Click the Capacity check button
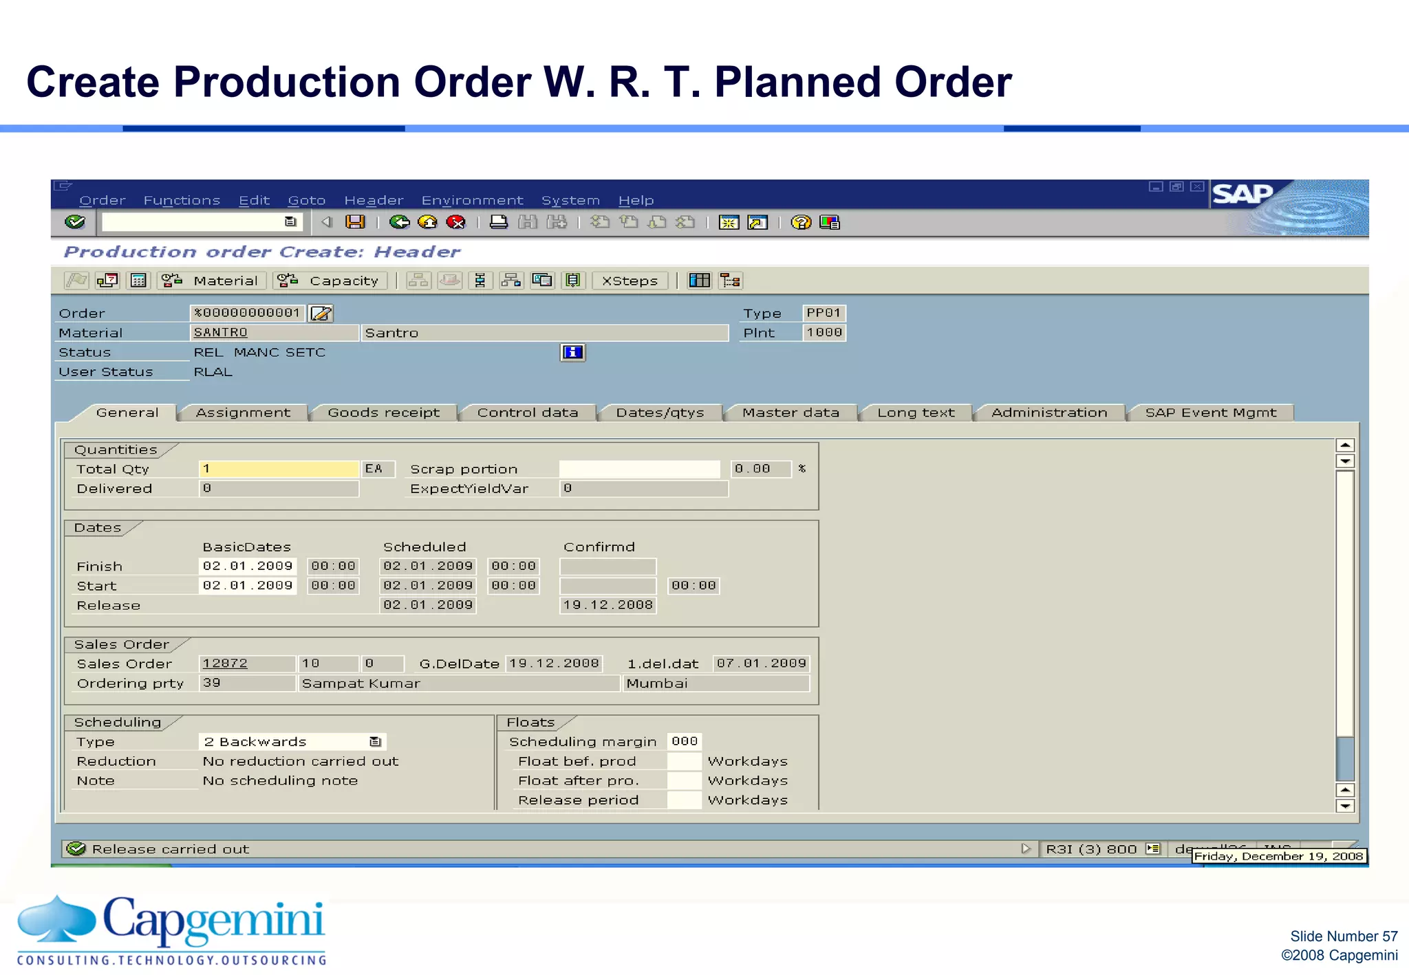The width and height of the screenshot is (1409, 975). 330,281
